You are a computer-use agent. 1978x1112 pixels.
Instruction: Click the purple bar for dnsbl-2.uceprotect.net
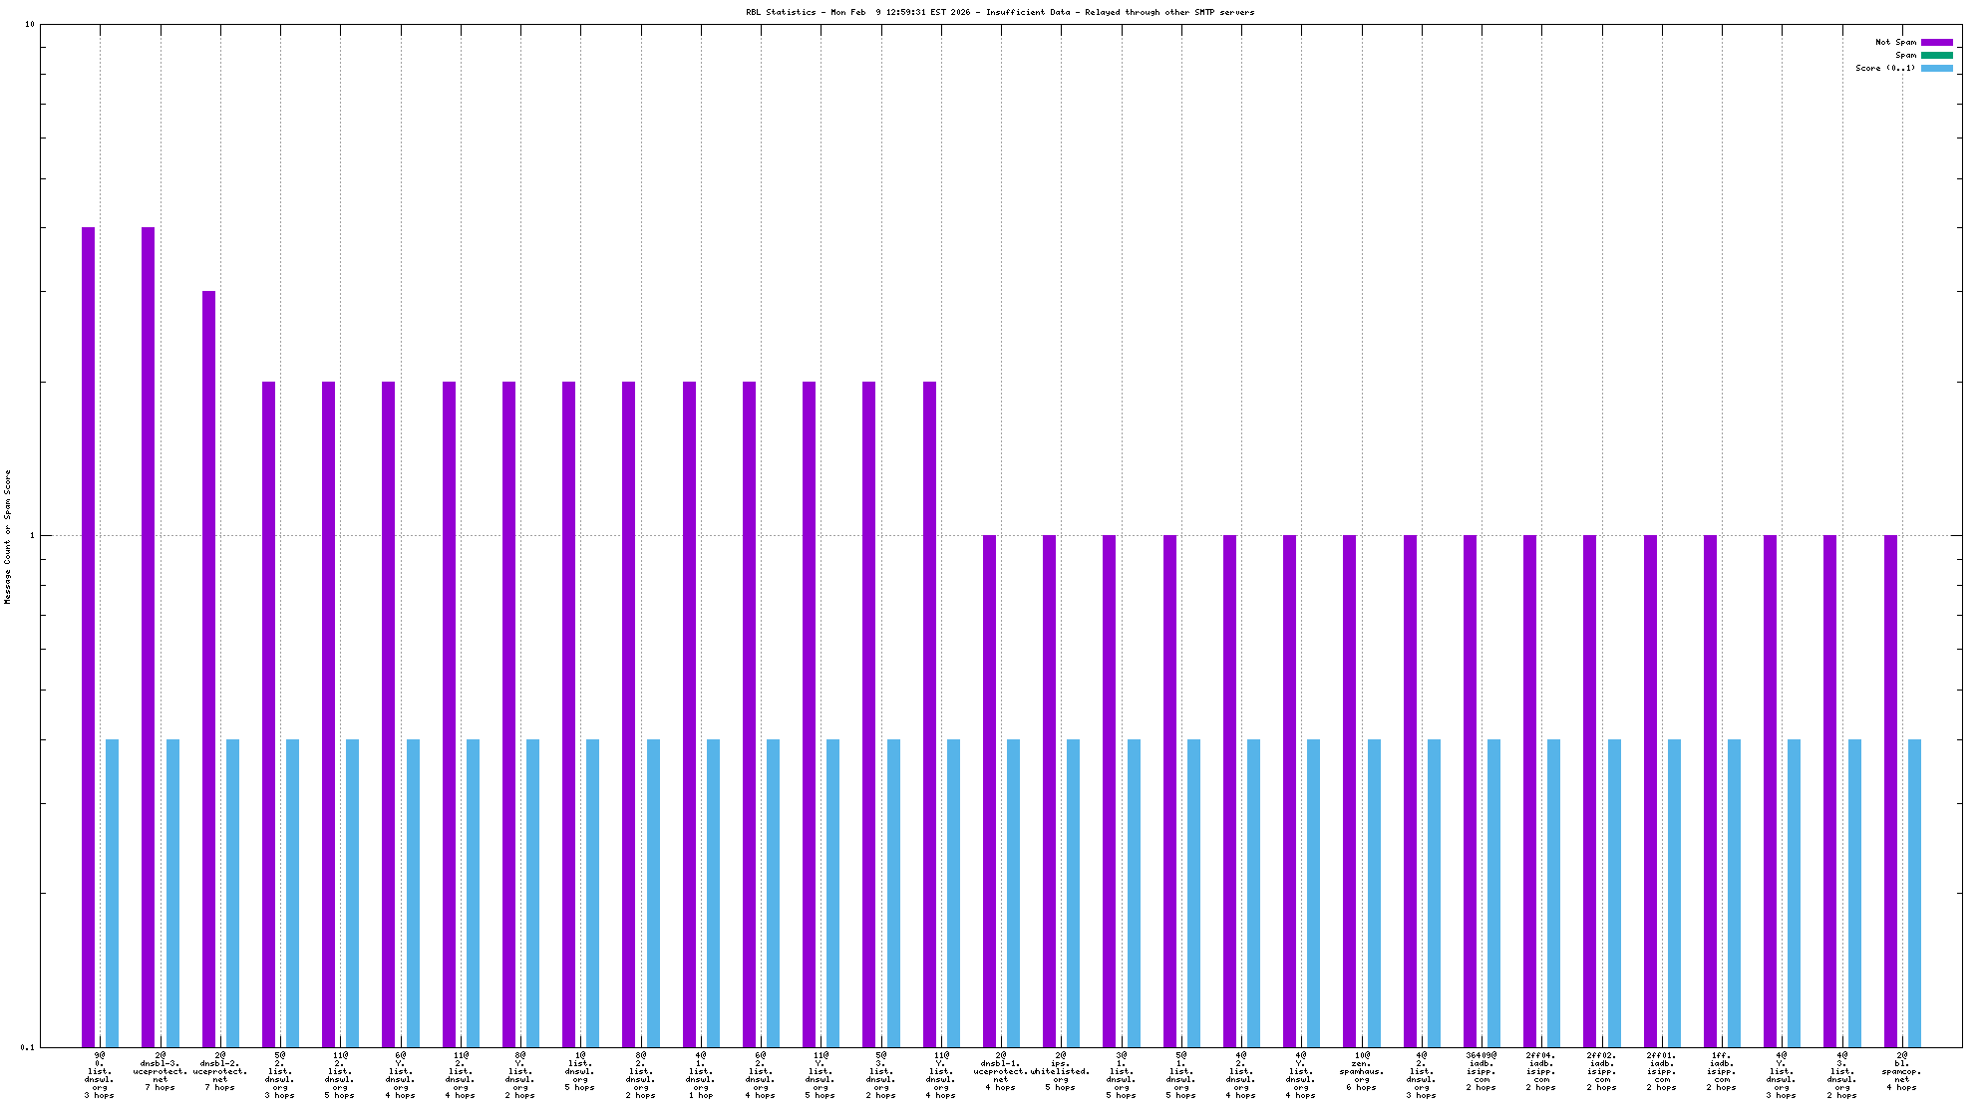(208, 668)
